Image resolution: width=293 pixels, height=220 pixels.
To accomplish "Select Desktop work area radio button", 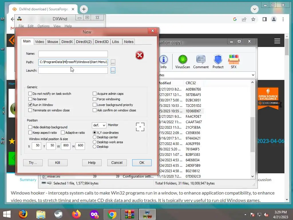I will click(94, 142).
